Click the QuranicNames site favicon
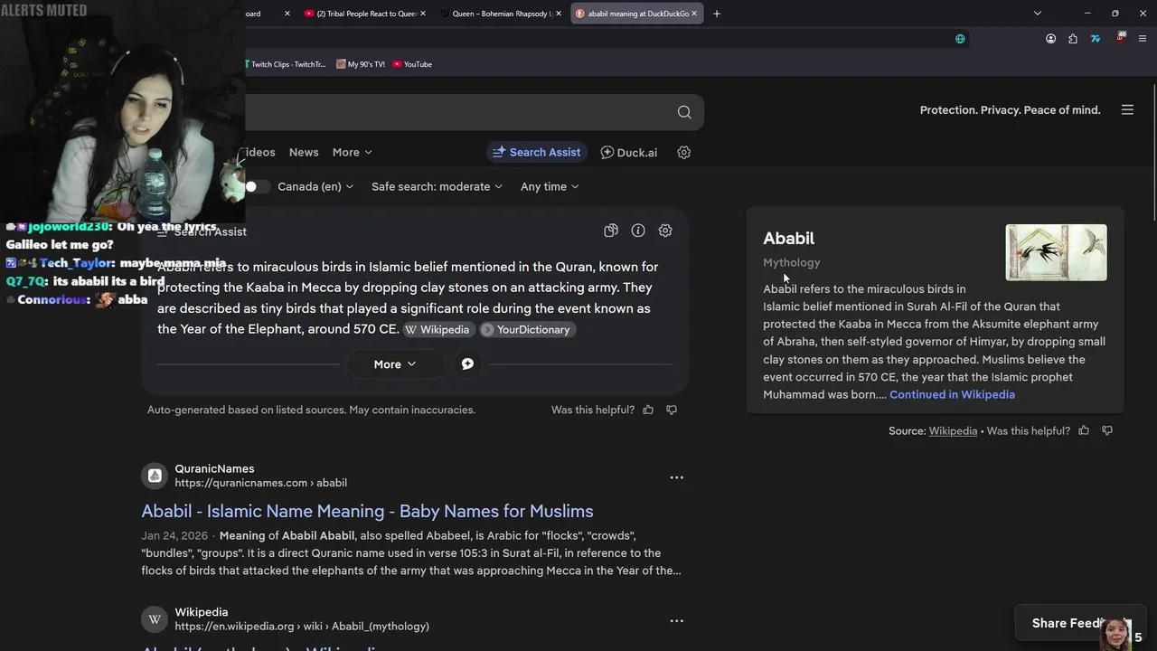Viewport: 1157px width, 651px height. click(x=155, y=476)
